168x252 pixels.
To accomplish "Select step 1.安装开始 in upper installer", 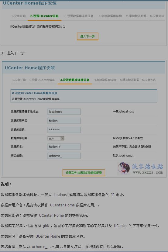I will pos(18,16).
